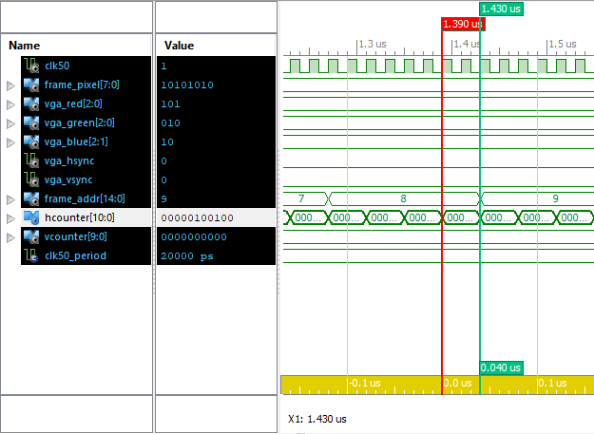Expand the vcounter[9:0] bus
The height and width of the screenshot is (434, 594).
tap(11, 237)
